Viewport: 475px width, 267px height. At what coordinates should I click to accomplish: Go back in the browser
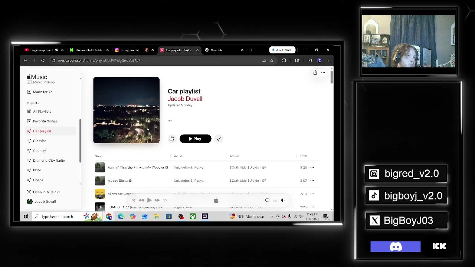pos(25,60)
